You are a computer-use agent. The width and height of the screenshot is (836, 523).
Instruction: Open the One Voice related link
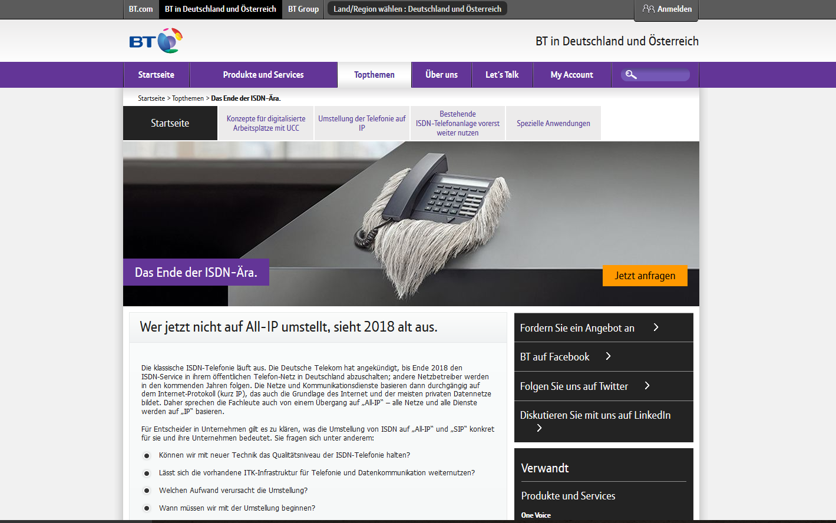(536, 515)
